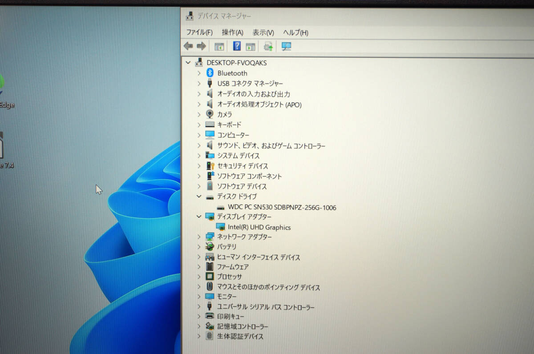
Task: Click the 生体認証デバイス fingerprint icon
Action: click(210, 336)
